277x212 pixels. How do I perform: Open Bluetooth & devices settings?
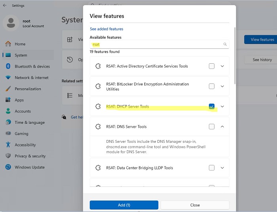point(28,66)
